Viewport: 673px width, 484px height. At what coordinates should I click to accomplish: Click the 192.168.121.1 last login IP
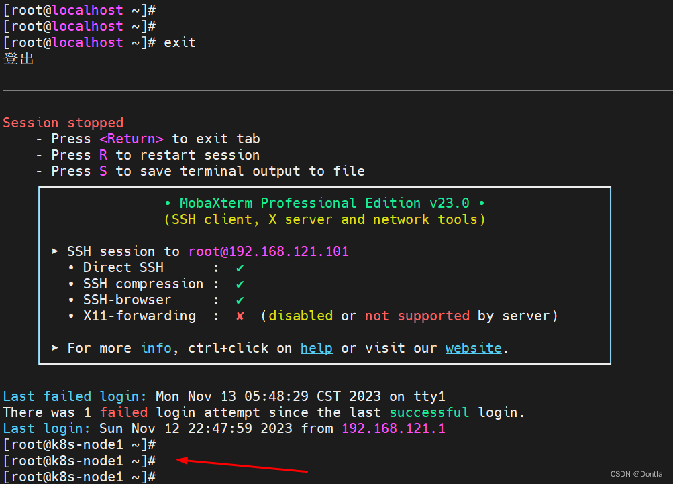tap(394, 429)
